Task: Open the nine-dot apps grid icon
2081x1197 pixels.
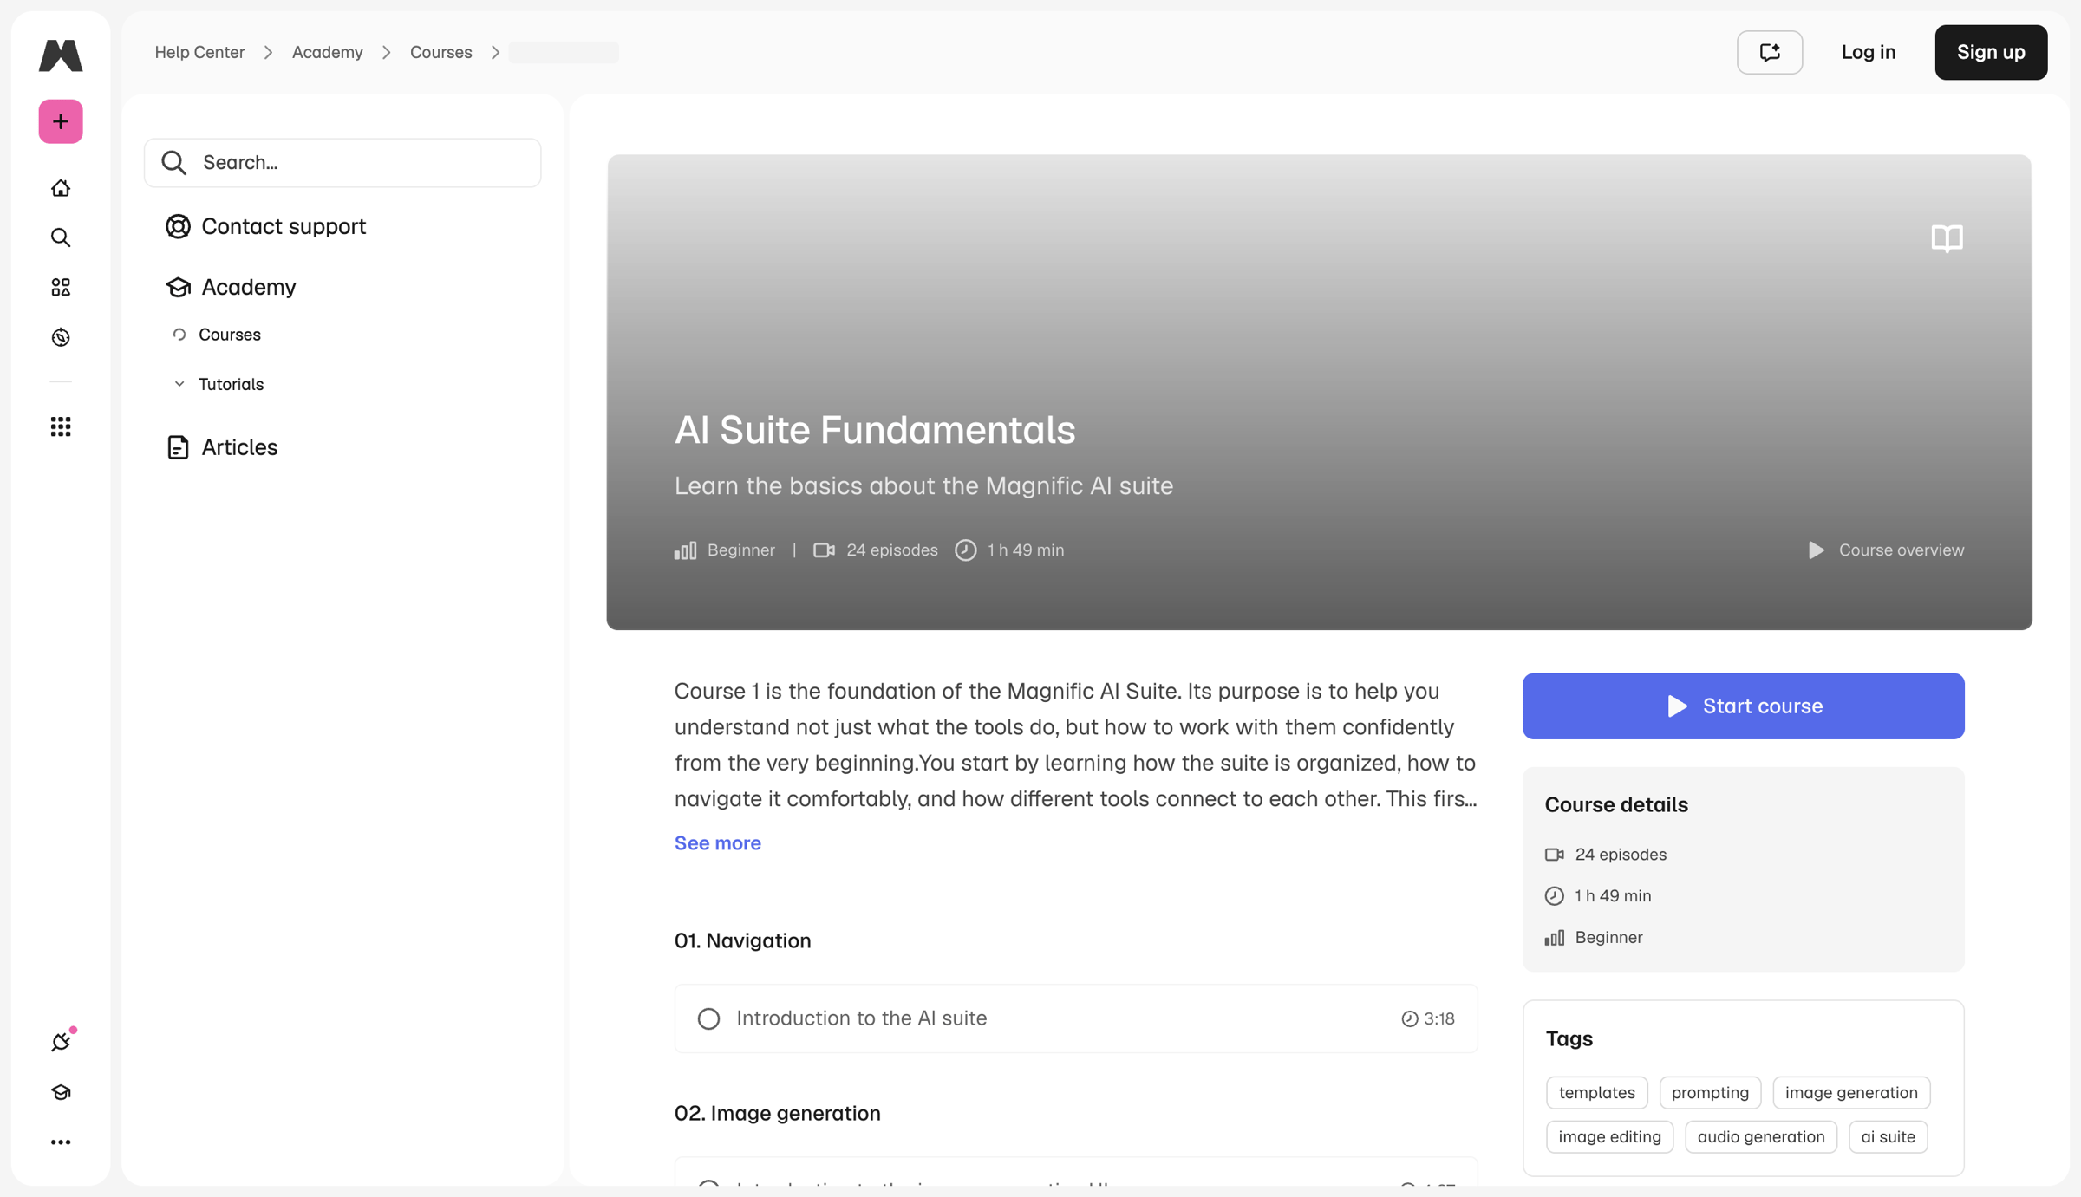Action: coord(61,426)
